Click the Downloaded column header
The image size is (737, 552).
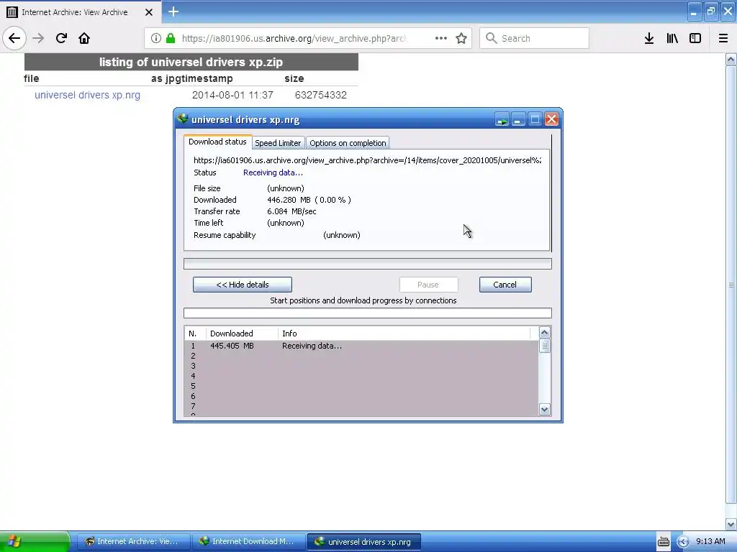point(242,333)
